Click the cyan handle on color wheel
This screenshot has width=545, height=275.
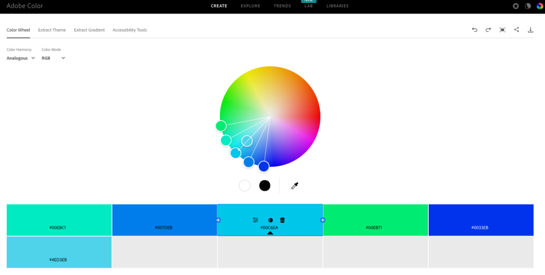pyautogui.click(x=236, y=153)
